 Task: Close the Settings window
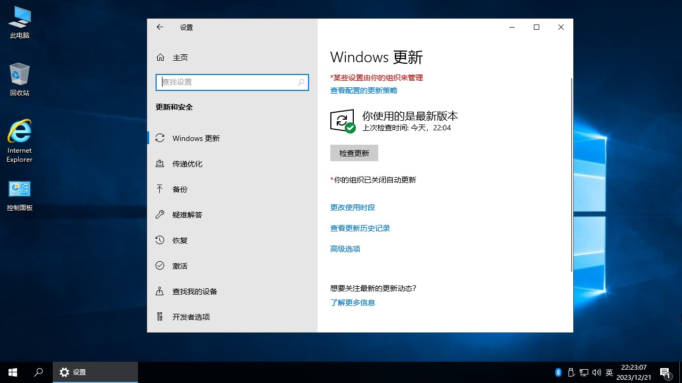click(x=561, y=27)
